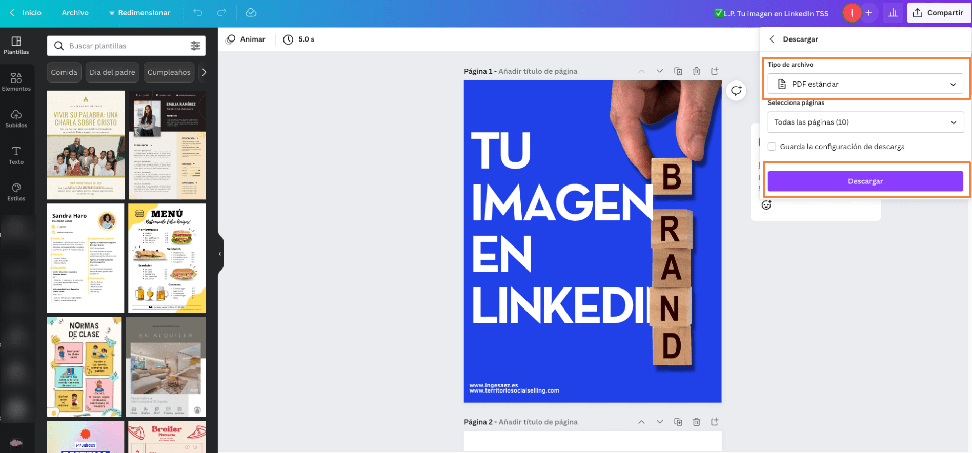Open the Selecciona páginas dropdown
972x453 pixels.
click(865, 122)
